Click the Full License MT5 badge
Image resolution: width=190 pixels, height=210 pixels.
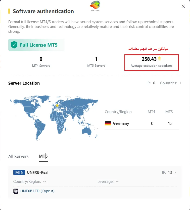[x=36, y=45]
